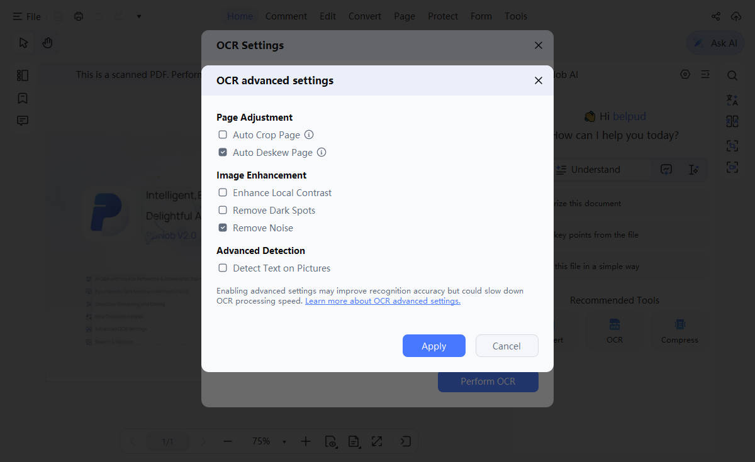Click the collapse panel icon in bottom bar
The image size is (755, 462).
pos(406,441)
